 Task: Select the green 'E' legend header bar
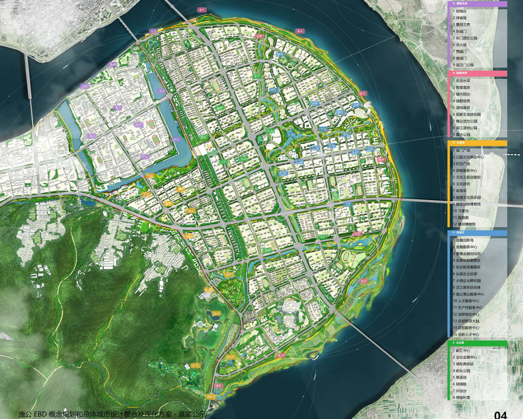477,343
